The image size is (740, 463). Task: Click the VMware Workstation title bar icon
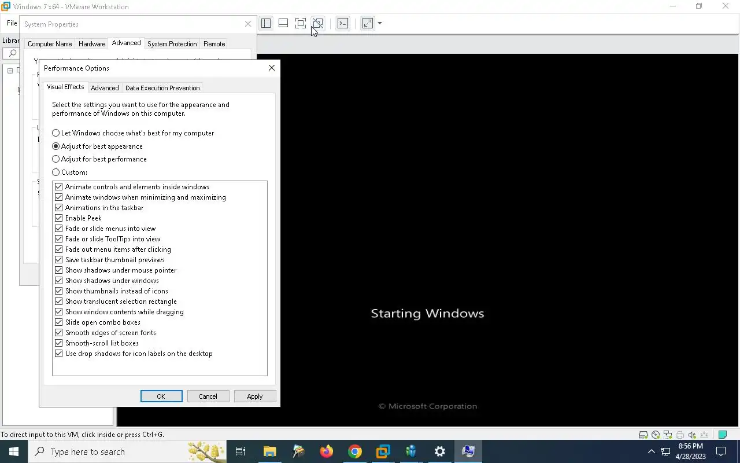[6, 6]
